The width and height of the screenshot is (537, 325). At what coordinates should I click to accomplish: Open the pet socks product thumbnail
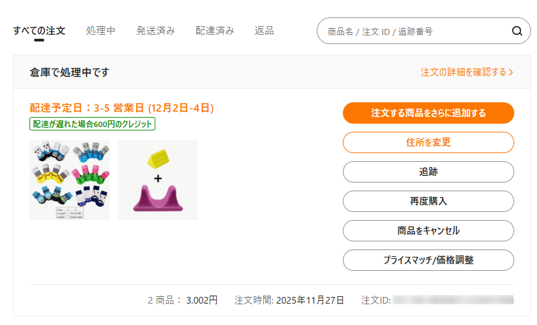(x=70, y=180)
